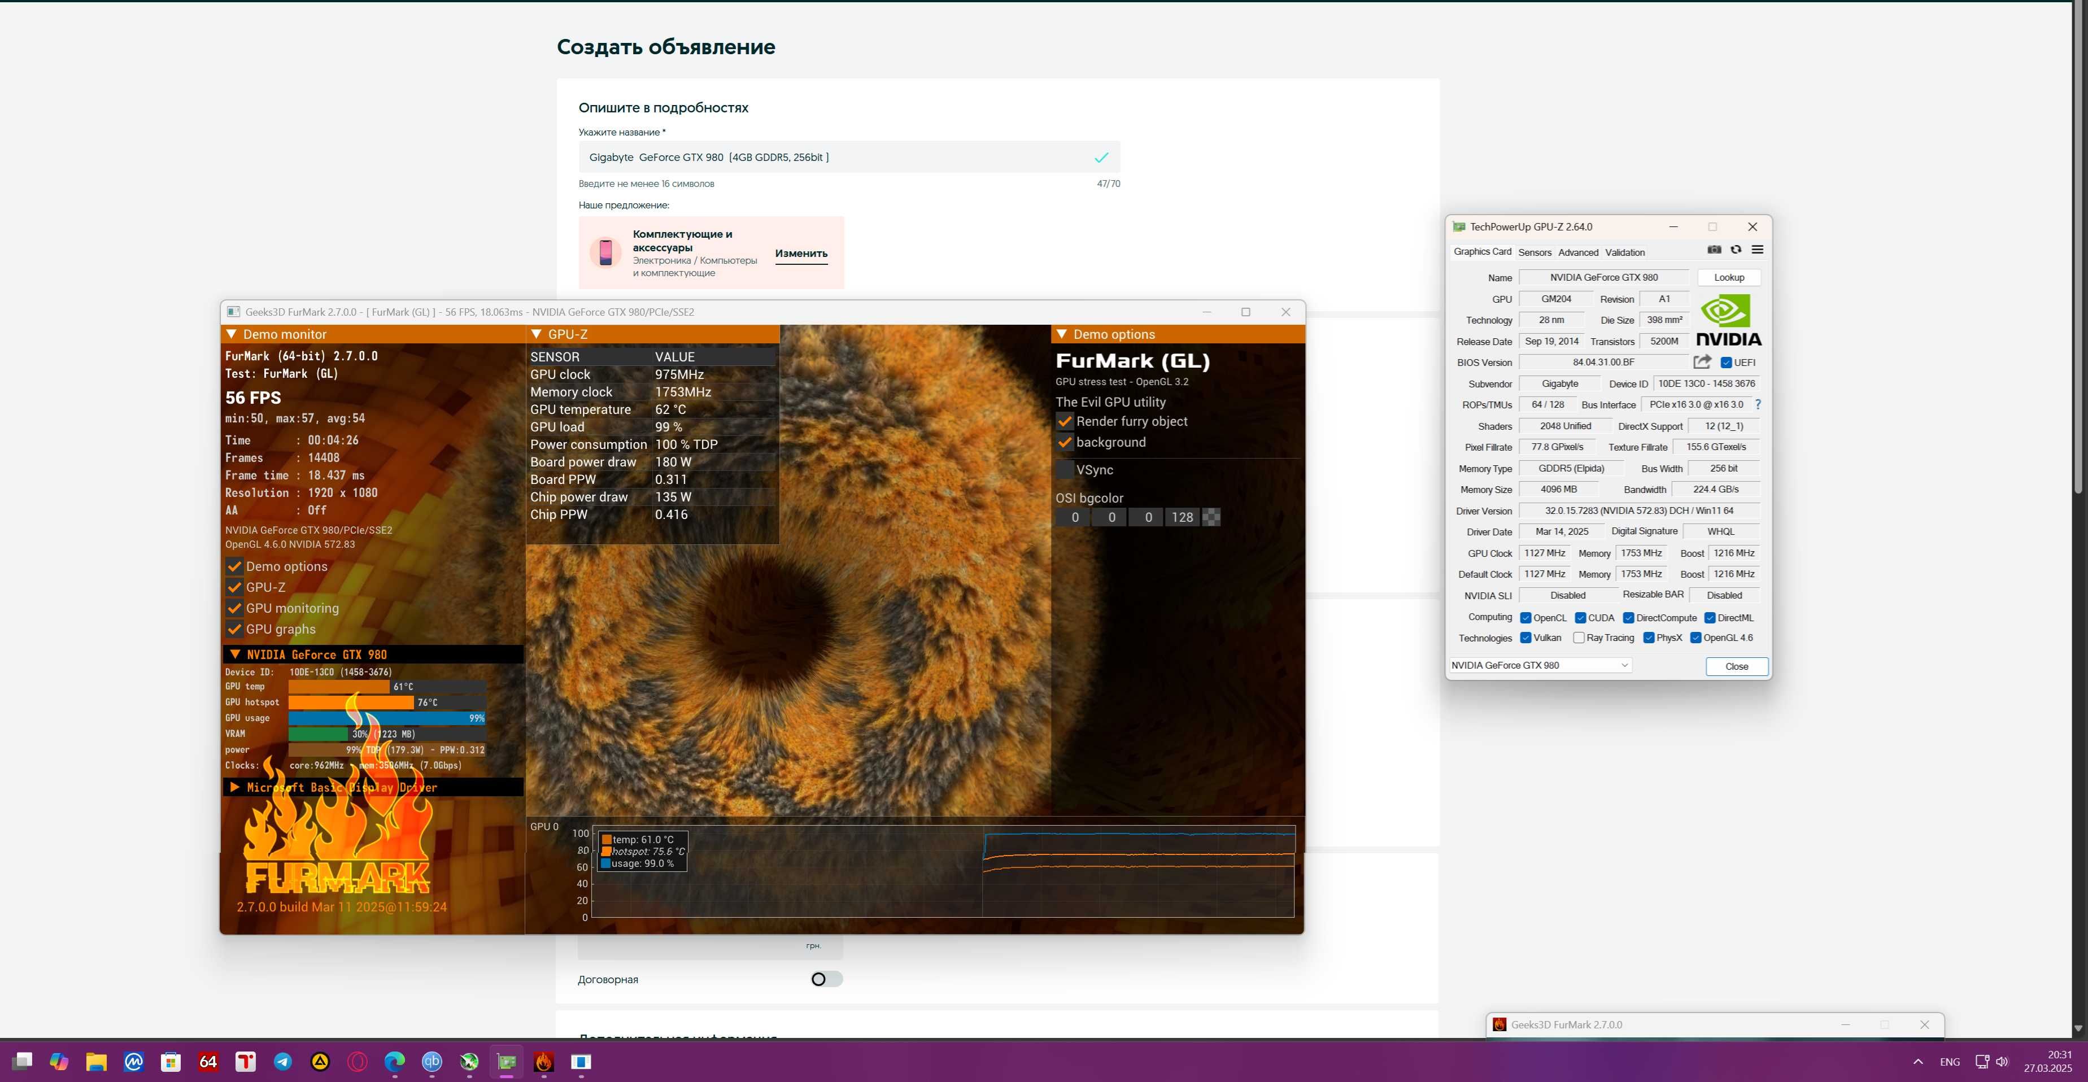
Task: Uncheck the background option in FurMark
Action: (1064, 443)
